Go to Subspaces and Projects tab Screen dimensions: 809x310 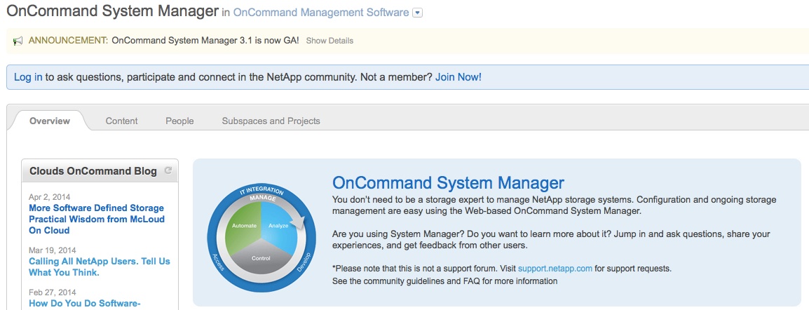tap(271, 121)
